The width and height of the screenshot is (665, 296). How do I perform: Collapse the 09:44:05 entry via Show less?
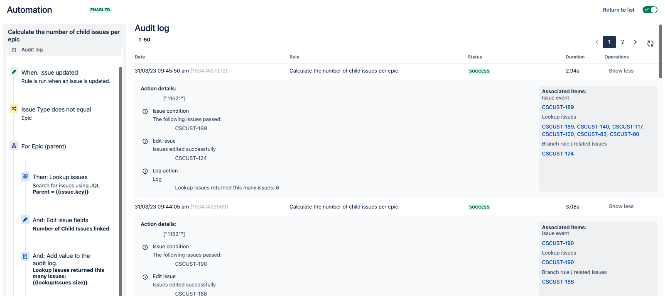(621, 206)
